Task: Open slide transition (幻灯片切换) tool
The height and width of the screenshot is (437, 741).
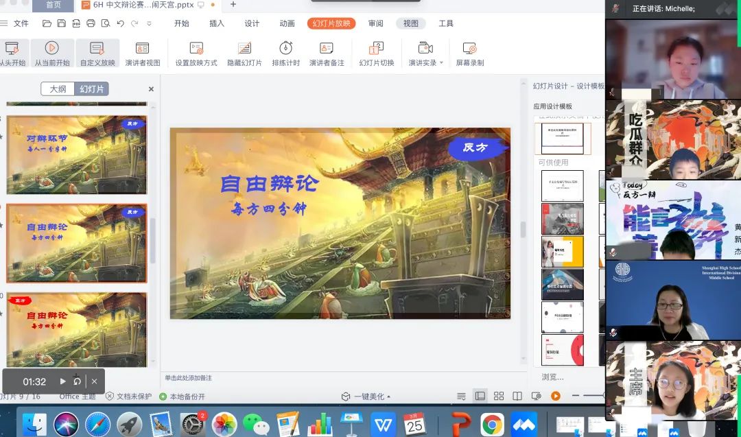Action: (x=376, y=53)
